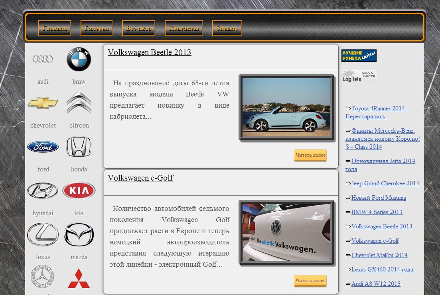This screenshot has height=295, width=440.
Task: Click the Hyundai logo
Action: coord(43,191)
